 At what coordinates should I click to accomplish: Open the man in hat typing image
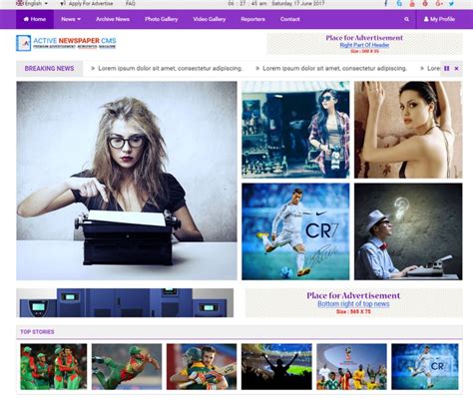[x=408, y=231]
